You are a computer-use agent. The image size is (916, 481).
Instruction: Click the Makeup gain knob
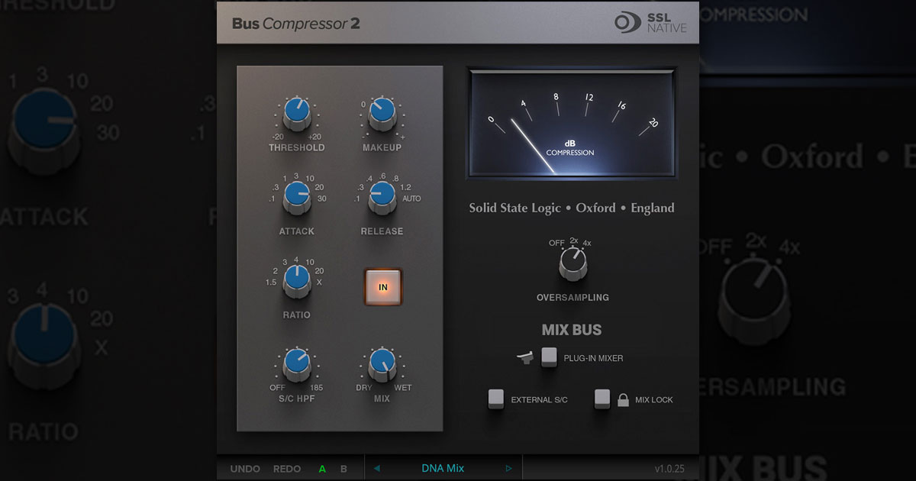382,114
